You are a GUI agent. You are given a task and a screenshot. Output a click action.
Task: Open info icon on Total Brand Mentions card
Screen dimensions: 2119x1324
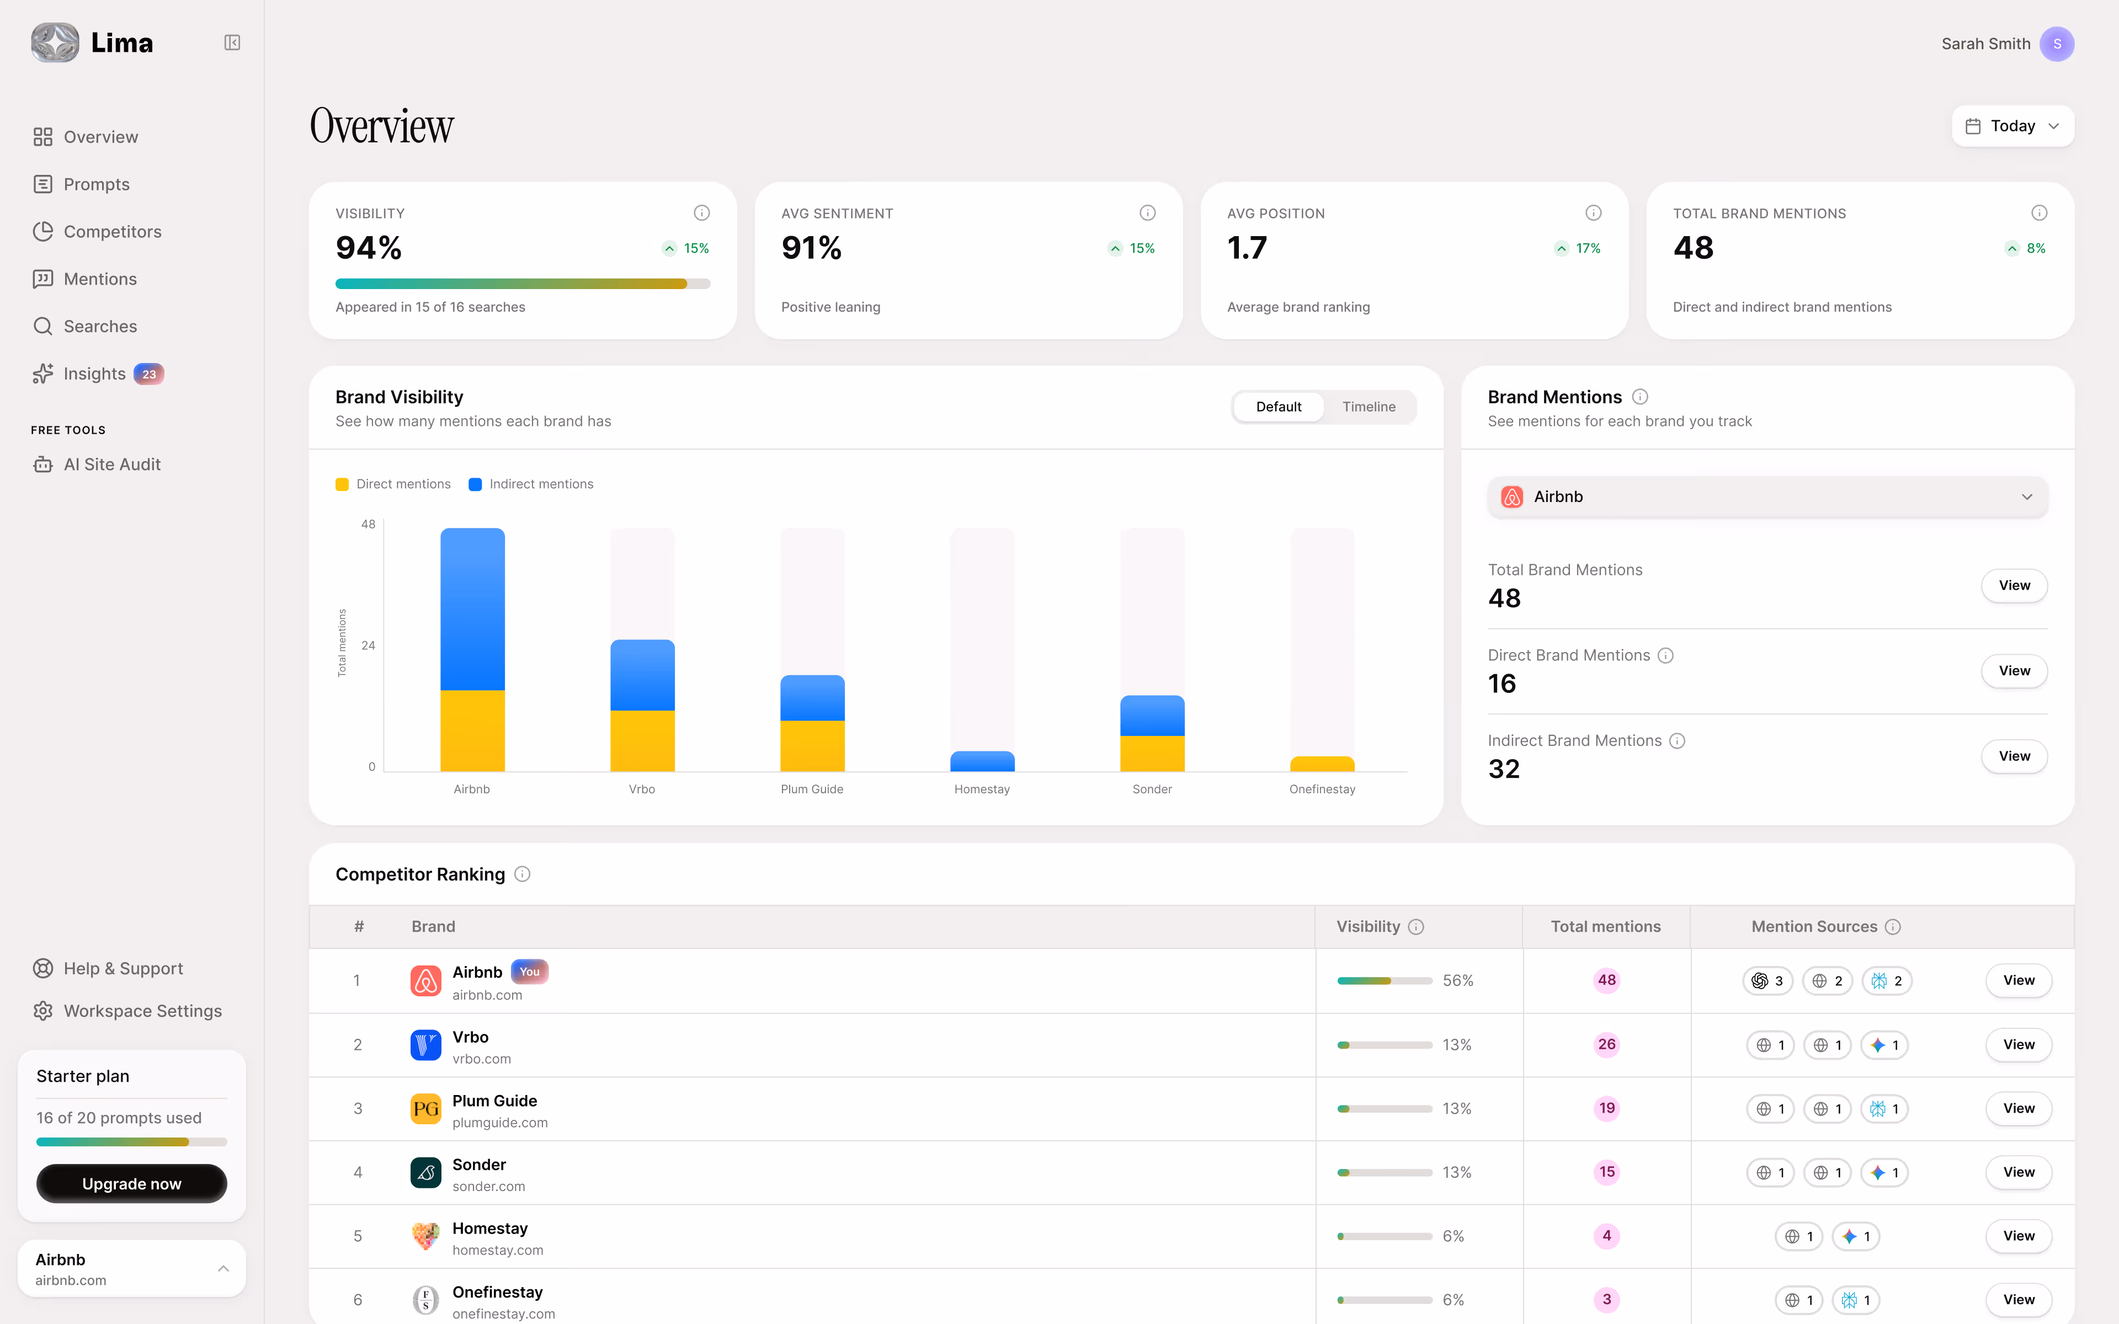coord(2038,213)
